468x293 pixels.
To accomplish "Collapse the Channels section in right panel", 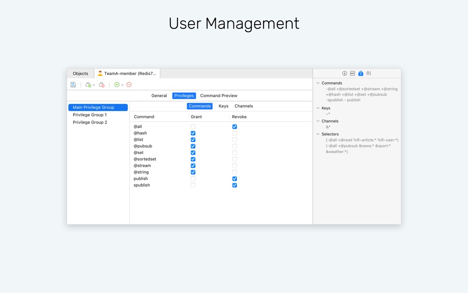I will pyautogui.click(x=318, y=121).
